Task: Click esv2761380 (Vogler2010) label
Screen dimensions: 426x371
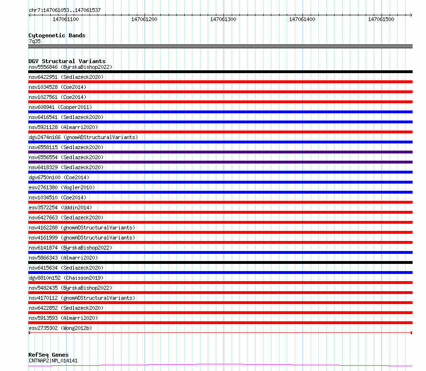Action: point(62,187)
